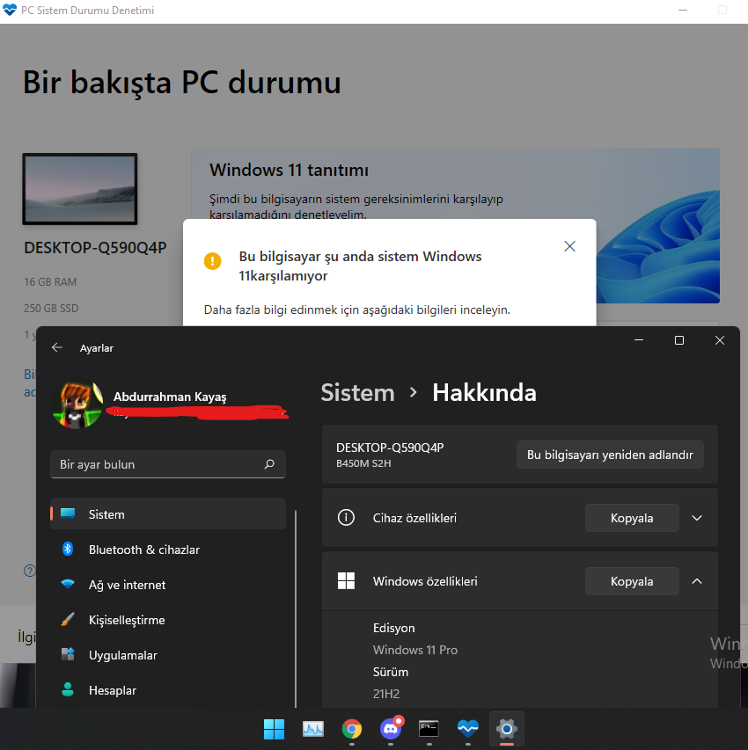Viewport: 748px width, 750px height.
Task: Open the Settings gear taskbar icon
Action: point(507,729)
